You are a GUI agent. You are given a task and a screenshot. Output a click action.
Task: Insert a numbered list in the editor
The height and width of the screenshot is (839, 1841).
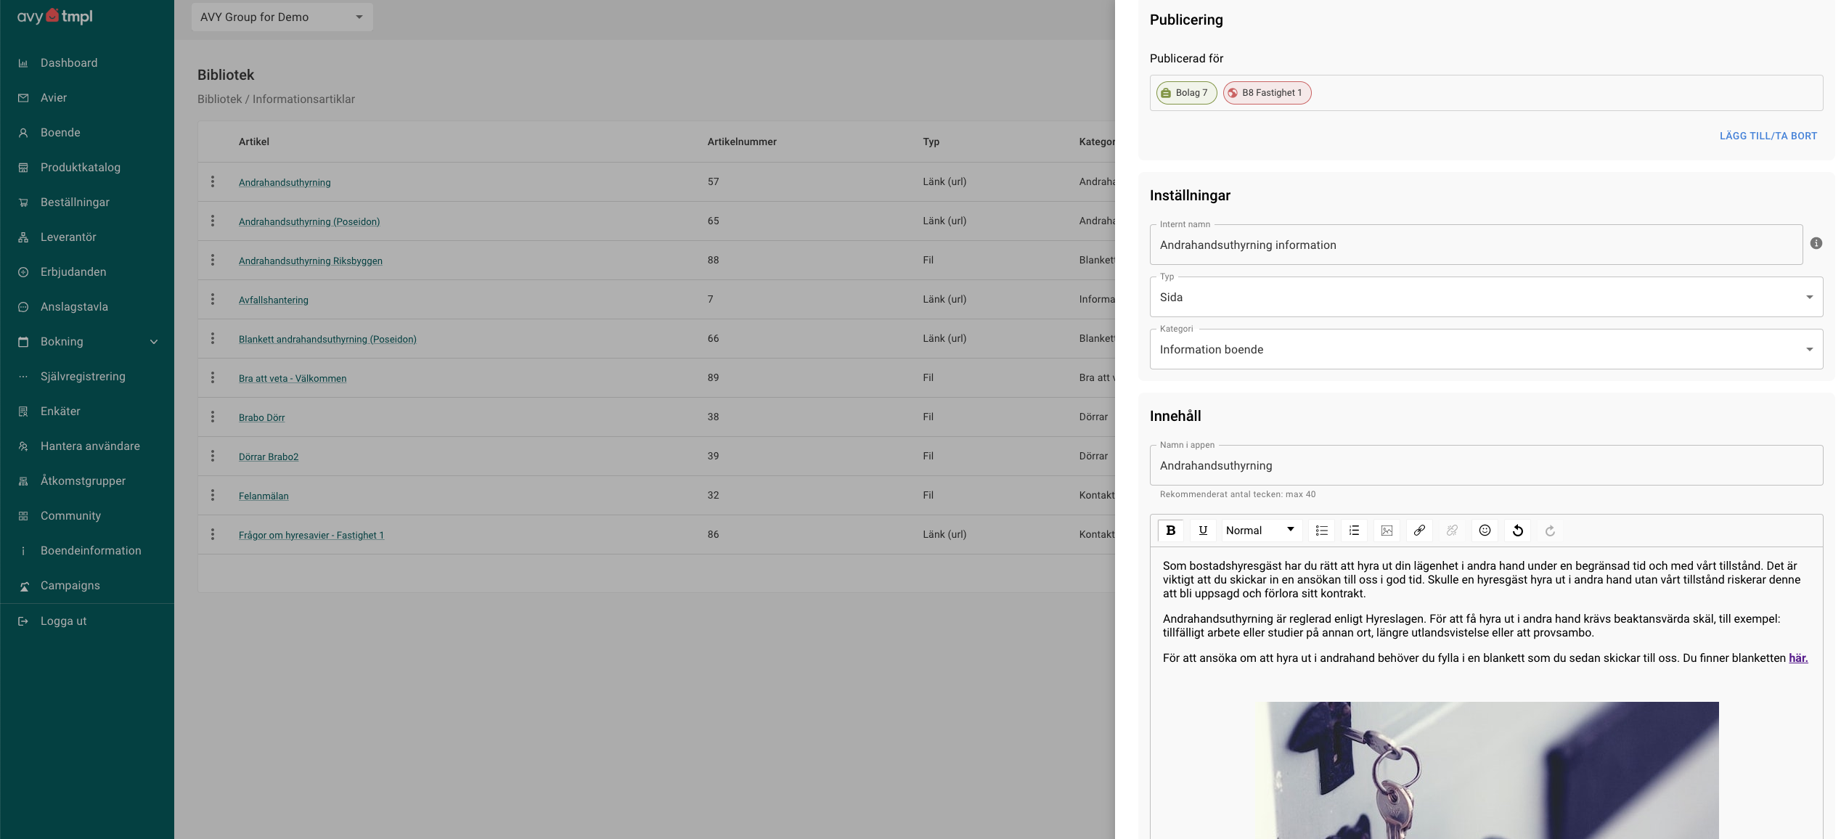coord(1354,531)
